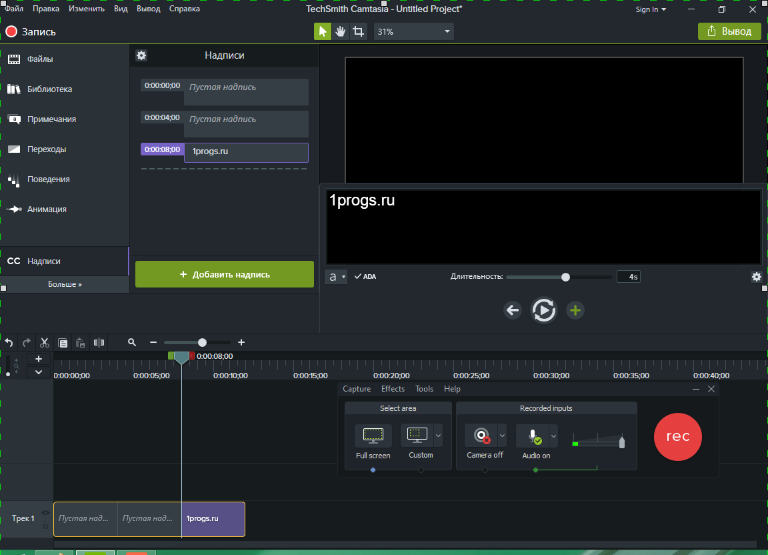This screenshot has height=555, width=768.
Task: Select the Переходы tool in the sidebar
Action: [40, 149]
